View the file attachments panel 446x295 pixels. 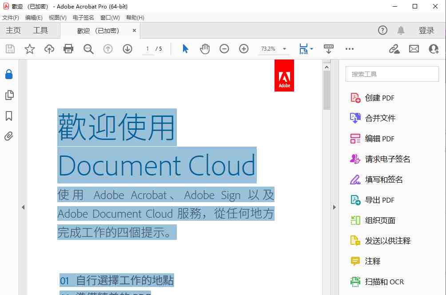pos(9,136)
